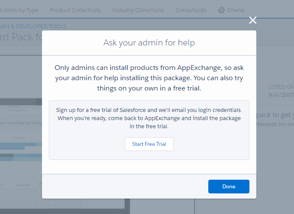Click the "Only admins can install" message
This screenshot has width=294, height=214.
149,78
